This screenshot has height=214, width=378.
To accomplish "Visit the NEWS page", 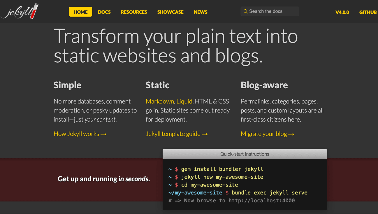I will point(201,12).
